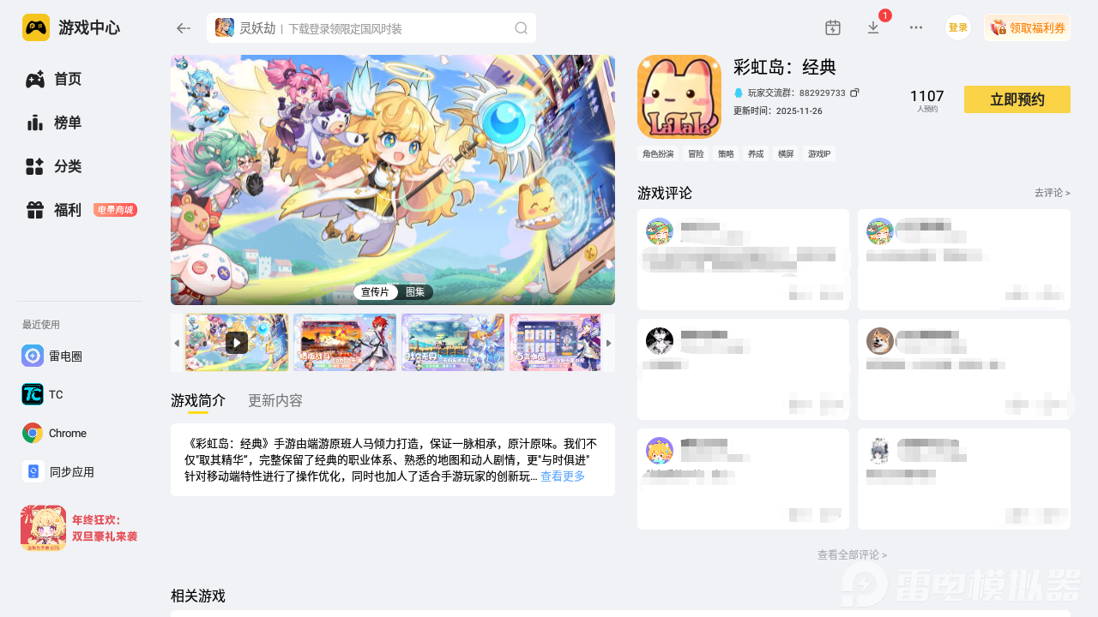The image size is (1098, 617).
Task: Switch to the 更新内容 tab
Action: (x=275, y=400)
